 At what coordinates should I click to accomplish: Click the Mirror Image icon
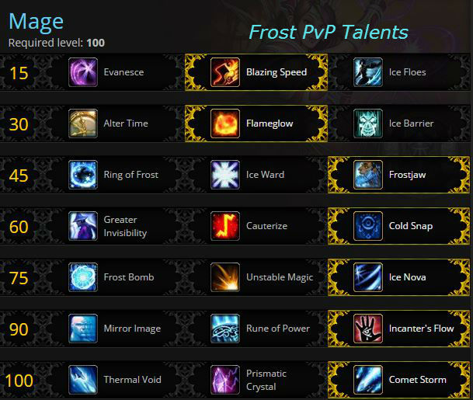(x=83, y=329)
